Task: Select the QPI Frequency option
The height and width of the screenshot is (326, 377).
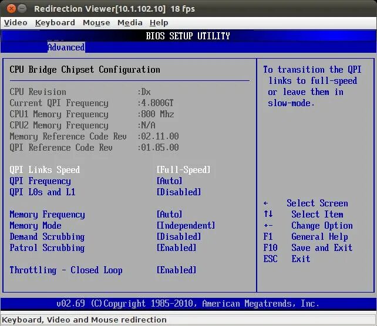Action: click(40, 181)
